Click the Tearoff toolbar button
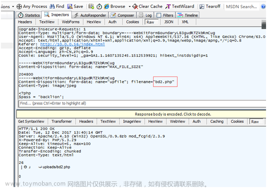267x188 pixels. [x=210, y=7]
